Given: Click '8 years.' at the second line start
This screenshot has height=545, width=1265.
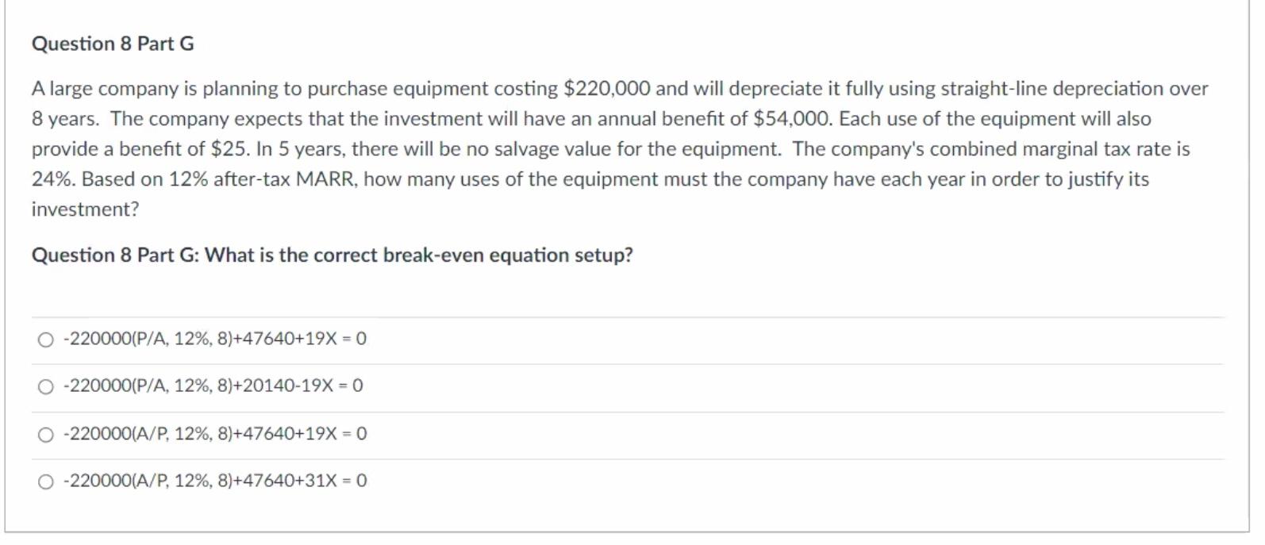Looking at the screenshot, I should 65,119.
